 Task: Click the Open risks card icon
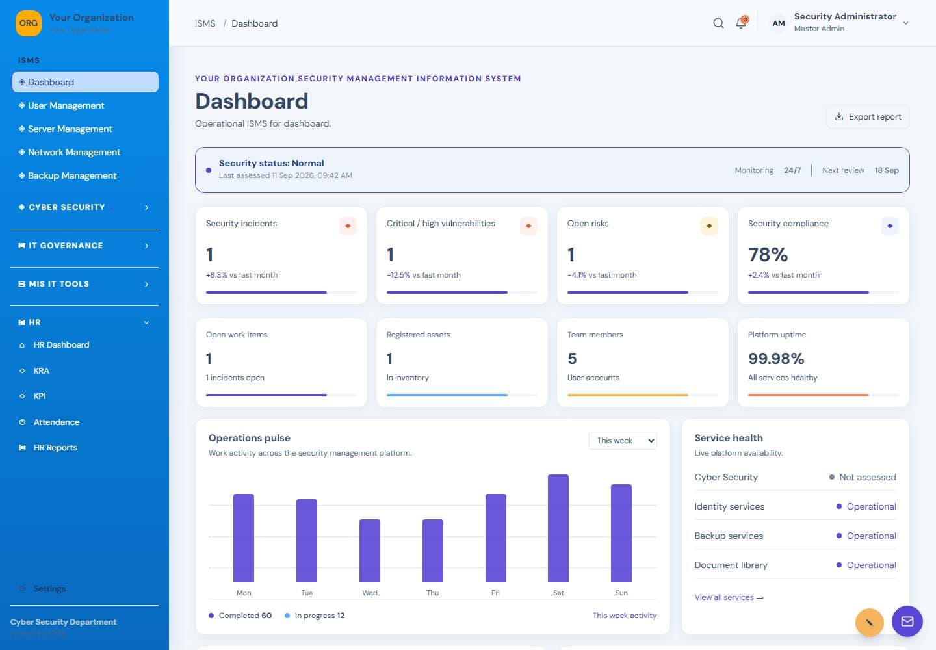709,226
